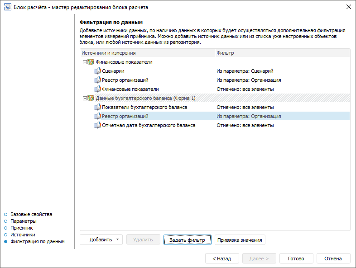Collapse the first Финансовые показатели source node
Viewport: 356px width, 268px height.
pyautogui.click(x=84, y=62)
